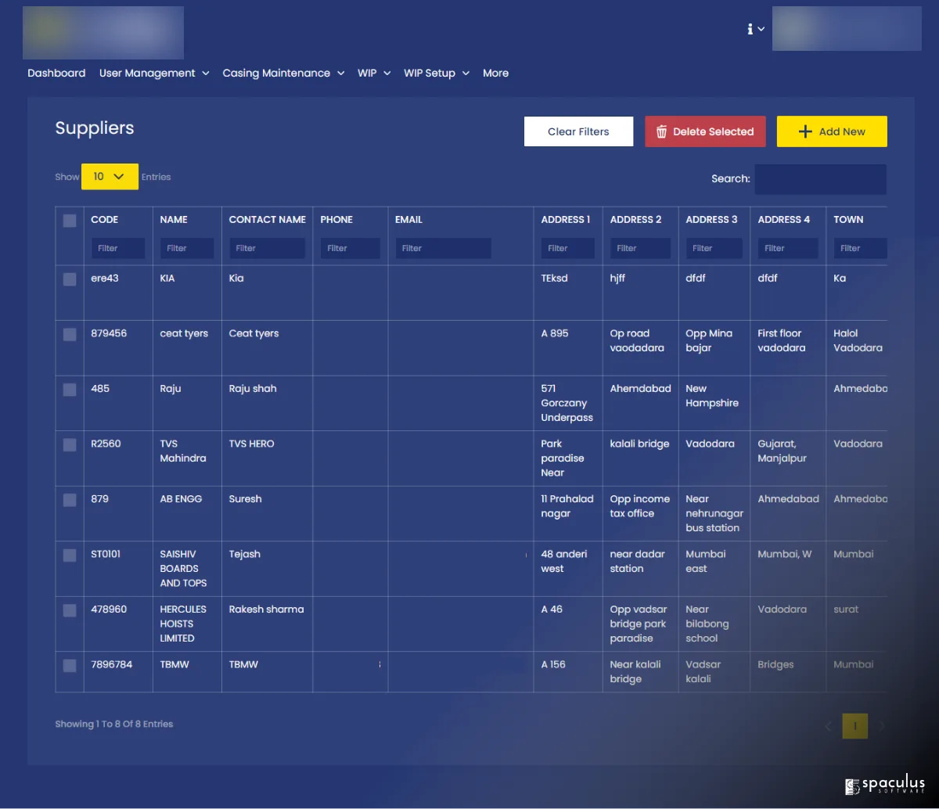Select the checkbox for supplier KIA

[x=70, y=279]
